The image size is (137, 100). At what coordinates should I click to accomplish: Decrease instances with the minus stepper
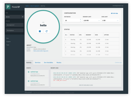[80, 21]
